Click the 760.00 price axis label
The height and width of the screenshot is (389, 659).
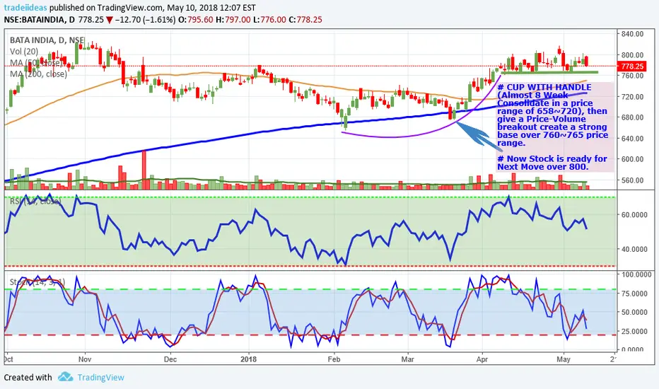(x=633, y=76)
